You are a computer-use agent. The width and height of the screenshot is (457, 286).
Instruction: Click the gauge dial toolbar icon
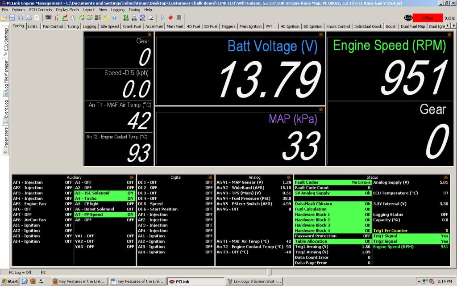pyautogui.click(x=81, y=18)
